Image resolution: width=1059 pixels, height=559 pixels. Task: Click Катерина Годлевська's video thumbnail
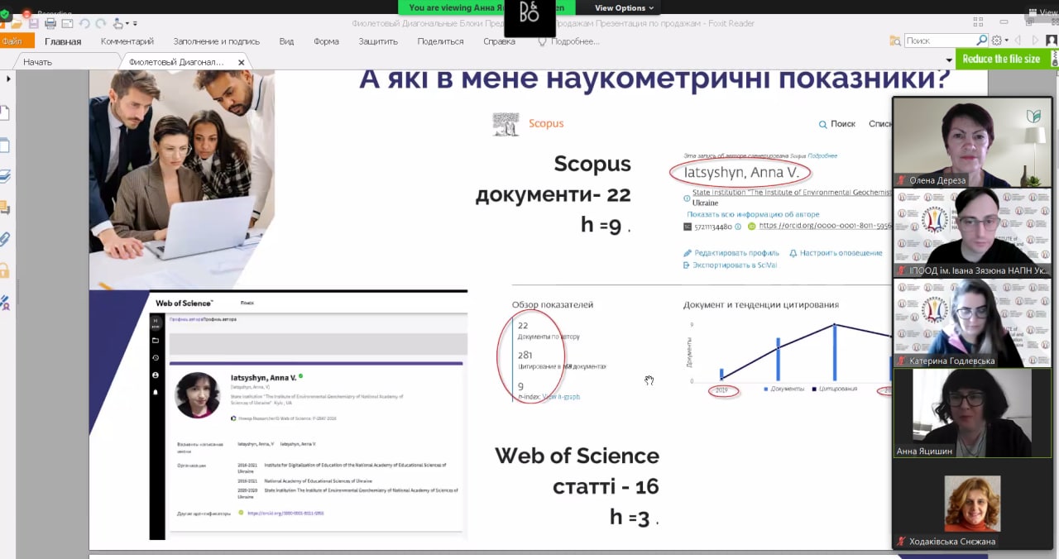[972, 322]
